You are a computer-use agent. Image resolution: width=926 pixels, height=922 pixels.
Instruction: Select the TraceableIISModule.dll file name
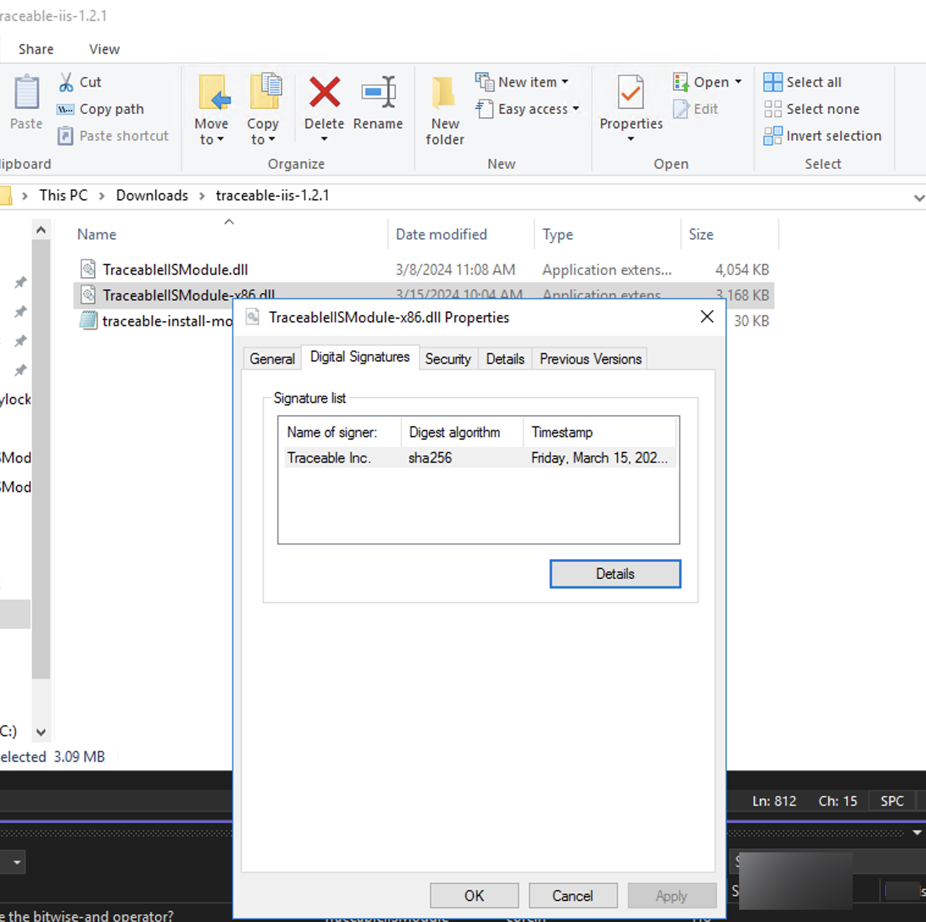coord(175,270)
